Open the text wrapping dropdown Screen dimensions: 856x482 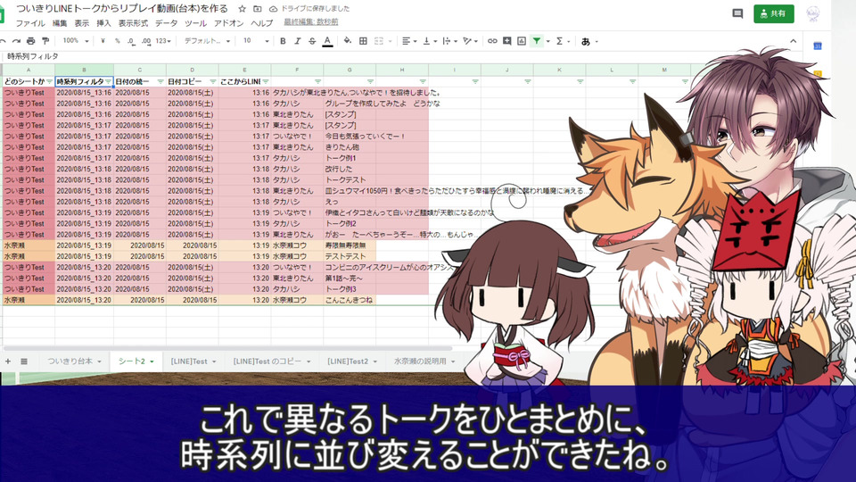[449, 41]
